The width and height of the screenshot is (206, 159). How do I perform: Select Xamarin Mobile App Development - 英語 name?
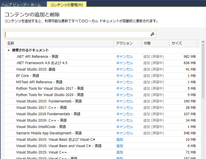[49, 133]
